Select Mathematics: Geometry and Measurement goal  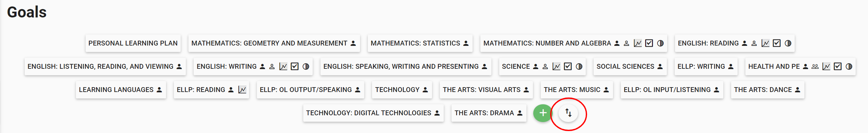(269, 43)
